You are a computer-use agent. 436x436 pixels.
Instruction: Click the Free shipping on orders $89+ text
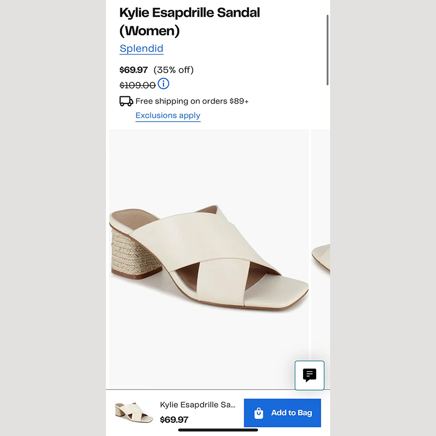coord(192,101)
